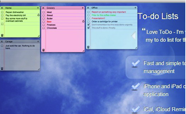Click trash icon in Office list

[x=88, y=47]
